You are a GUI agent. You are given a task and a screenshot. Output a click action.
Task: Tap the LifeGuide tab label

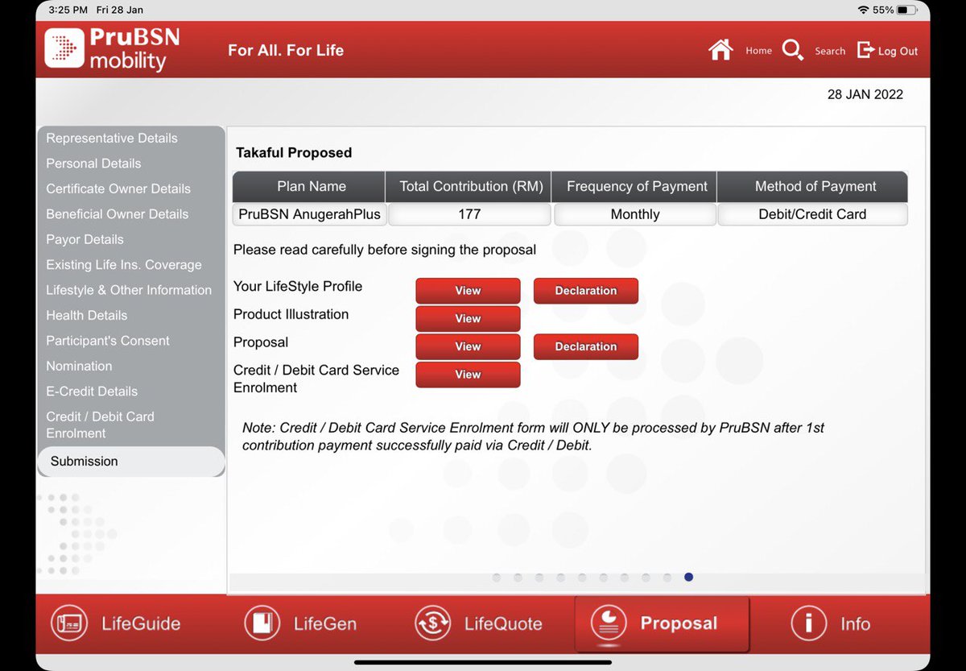141,623
